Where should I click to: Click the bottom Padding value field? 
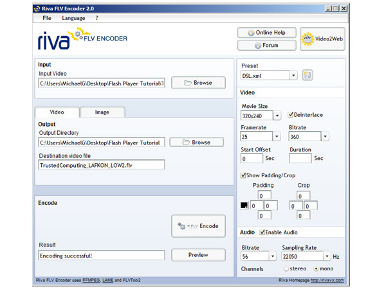point(264,216)
